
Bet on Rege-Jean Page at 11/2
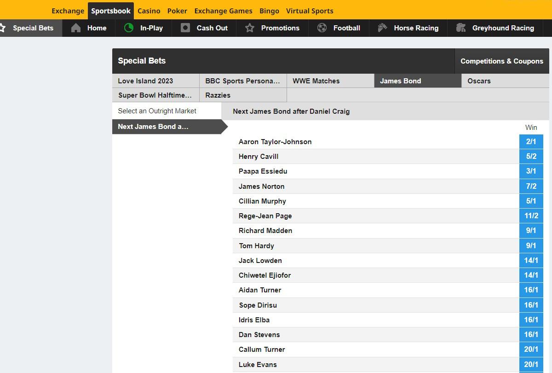pyautogui.click(x=531, y=216)
